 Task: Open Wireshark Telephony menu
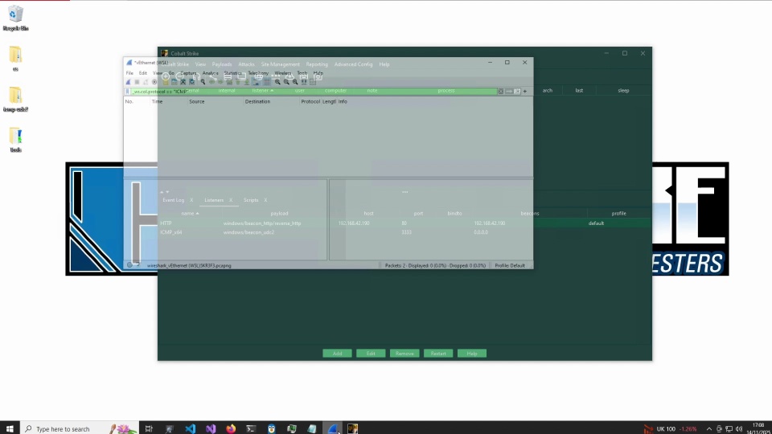coord(258,73)
